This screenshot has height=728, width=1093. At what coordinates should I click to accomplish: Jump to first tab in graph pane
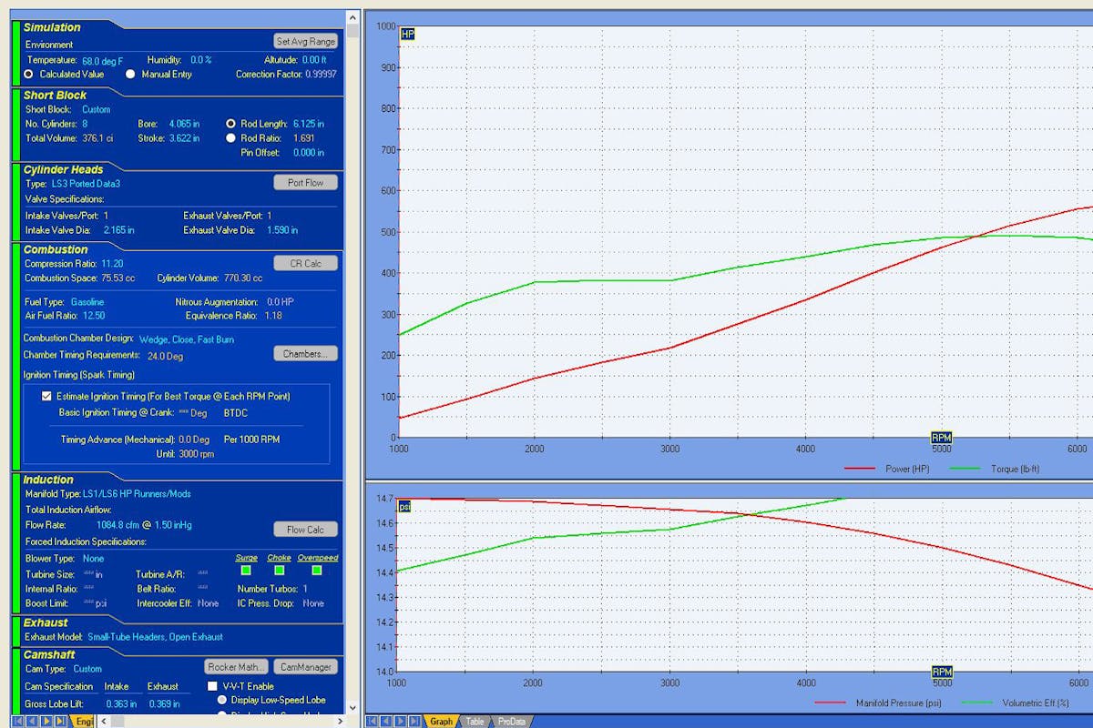(x=373, y=721)
